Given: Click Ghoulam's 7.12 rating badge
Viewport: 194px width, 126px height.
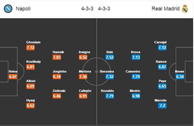Looking at the screenshot, I should (x=30, y=47).
